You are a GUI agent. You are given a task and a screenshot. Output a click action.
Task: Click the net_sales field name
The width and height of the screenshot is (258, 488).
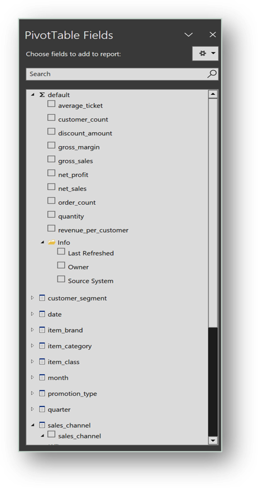point(72,189)
